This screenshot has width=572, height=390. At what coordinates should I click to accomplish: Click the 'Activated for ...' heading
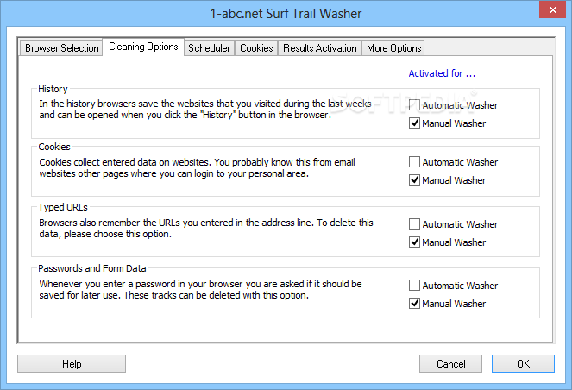[x=442, y=73]
